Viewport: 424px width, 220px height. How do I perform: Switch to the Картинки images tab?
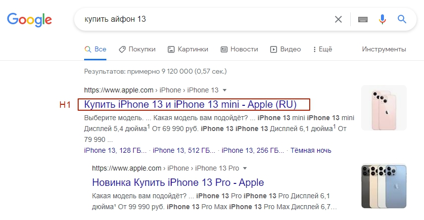tap(188, 49)
